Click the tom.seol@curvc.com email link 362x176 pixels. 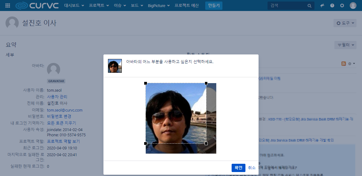[65, 110]
